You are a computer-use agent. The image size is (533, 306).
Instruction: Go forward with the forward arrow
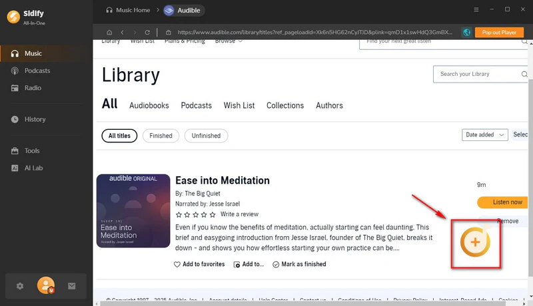pos(135,32)
